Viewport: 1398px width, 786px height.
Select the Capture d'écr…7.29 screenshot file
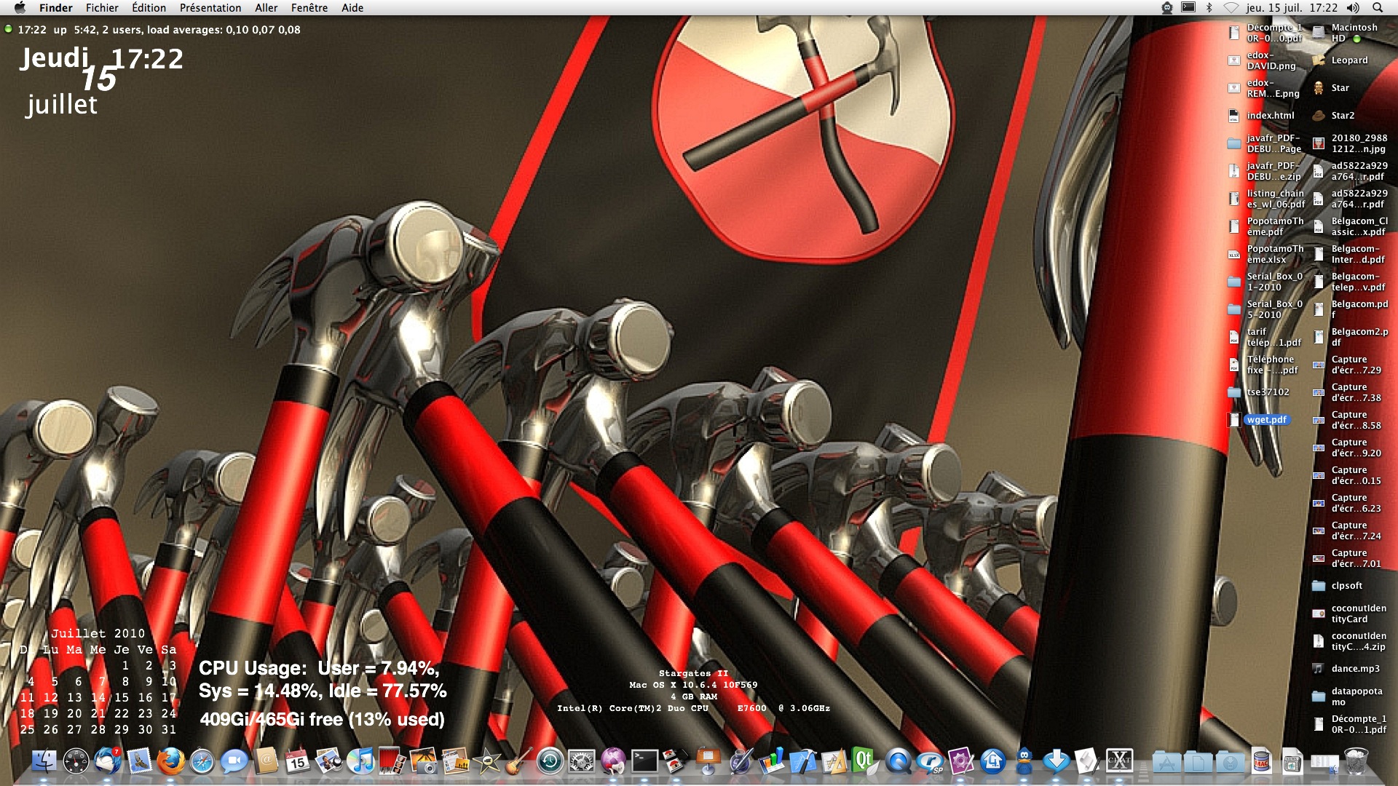1347,365
